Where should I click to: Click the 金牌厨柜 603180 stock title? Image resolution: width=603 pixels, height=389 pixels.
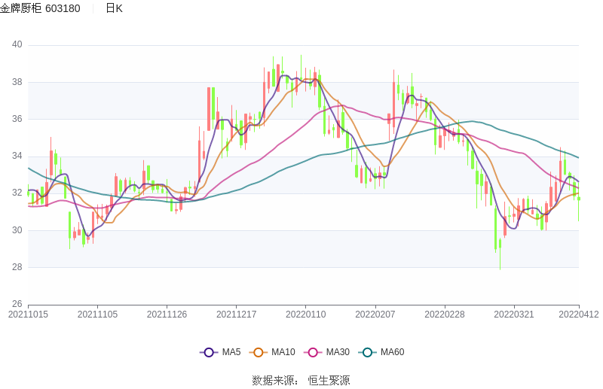[x=41, y=8]
